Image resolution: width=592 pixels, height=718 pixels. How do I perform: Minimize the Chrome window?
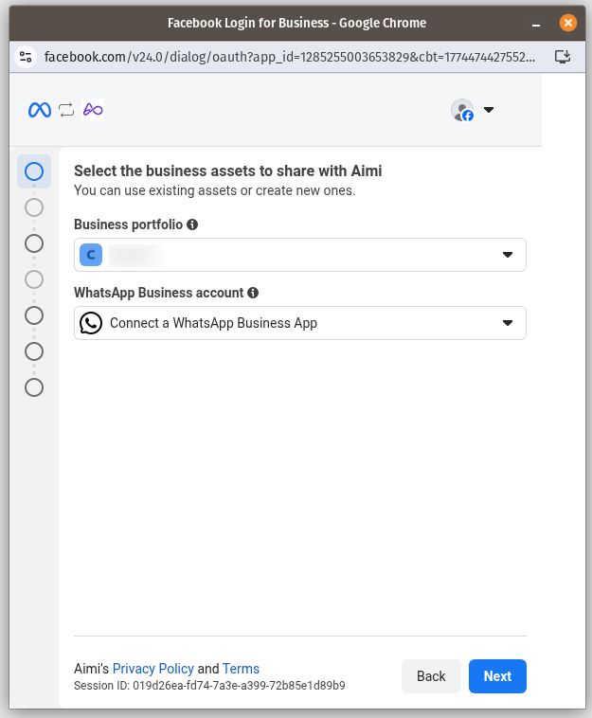click(x=536, y=24)
